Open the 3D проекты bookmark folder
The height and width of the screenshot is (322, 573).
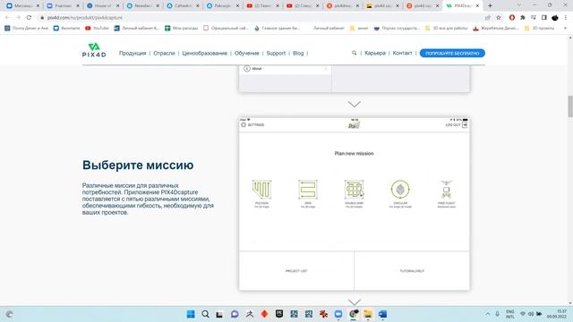pos(539,28)
